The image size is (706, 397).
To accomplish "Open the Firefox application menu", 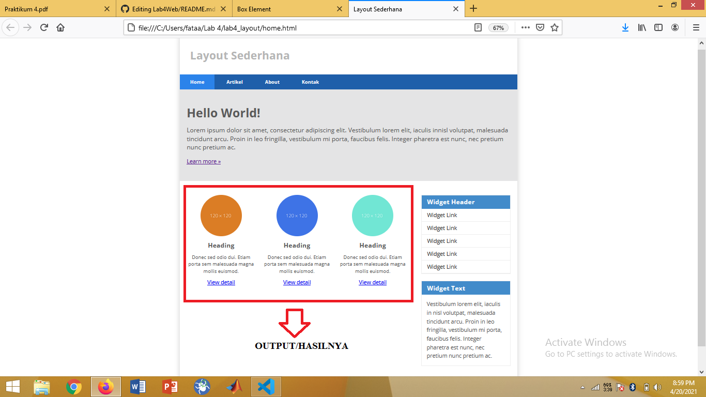I will pos(695,27).
